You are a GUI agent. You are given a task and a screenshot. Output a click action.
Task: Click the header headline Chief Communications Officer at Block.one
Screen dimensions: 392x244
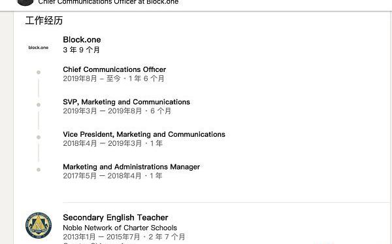[108, 2]
